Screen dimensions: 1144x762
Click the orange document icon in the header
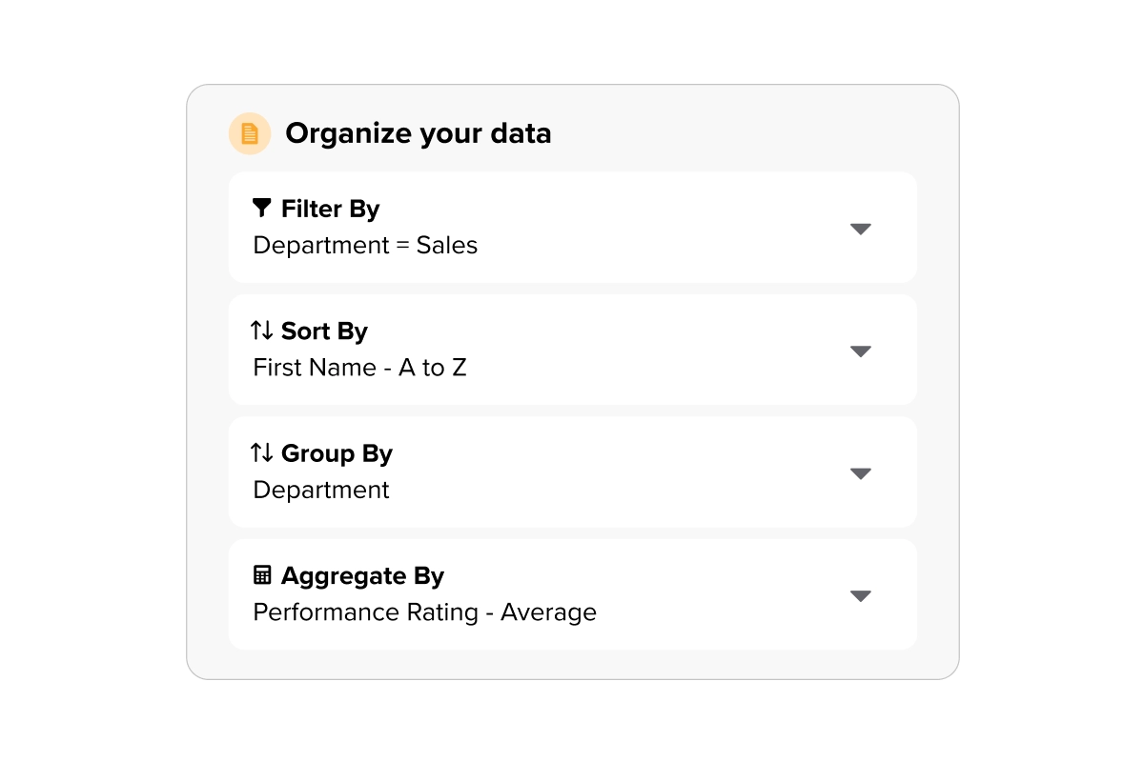click(250, 132)
